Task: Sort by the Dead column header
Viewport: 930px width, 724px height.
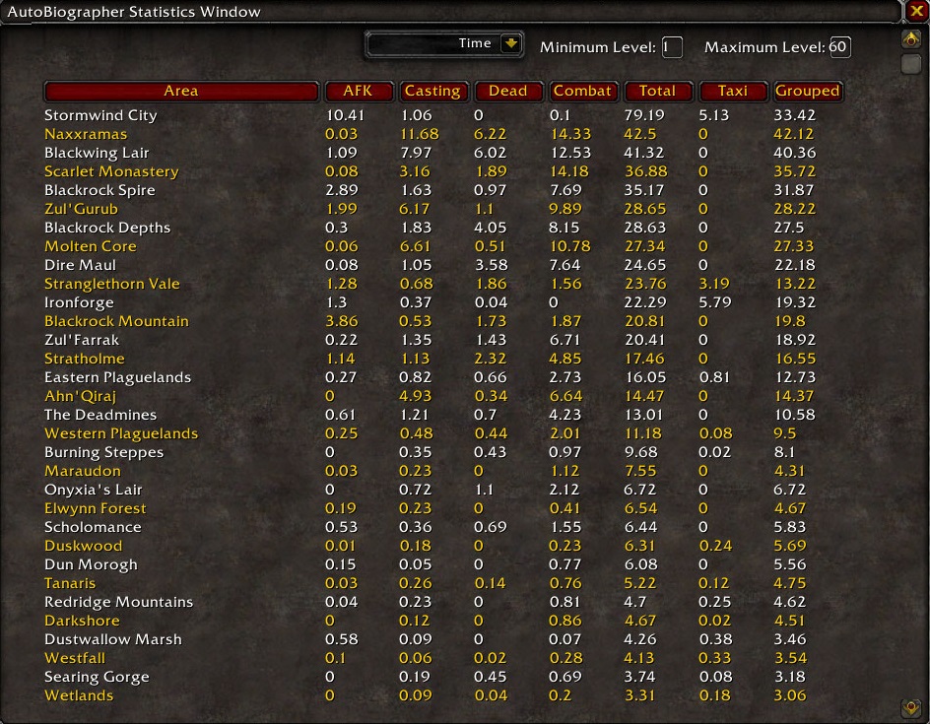Action: coord(507,92)
